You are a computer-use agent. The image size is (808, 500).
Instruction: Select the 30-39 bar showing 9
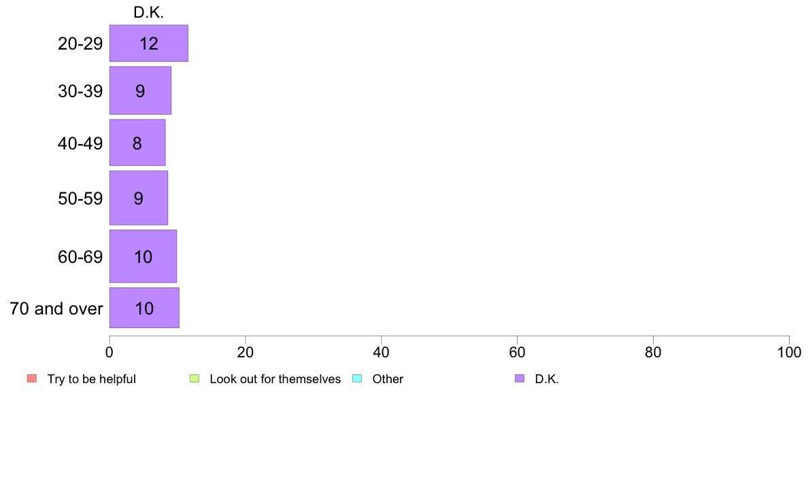pos(140,90)
